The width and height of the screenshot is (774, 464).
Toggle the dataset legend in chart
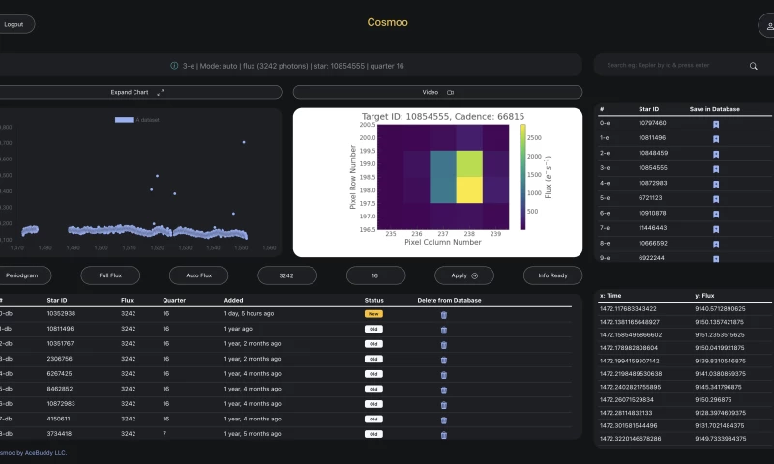[136, 120]
